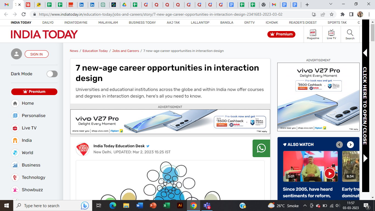This screenshot has width=375, height=211.
Task: Show next Also Watch video
Action: click(350, 145)
